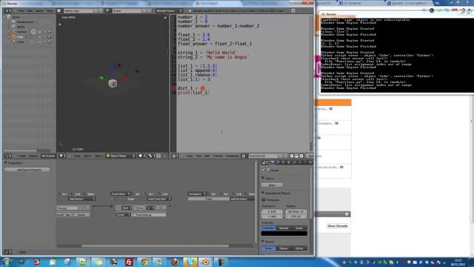Open the File menu
The image size is (474, 267).
pyautogui.click(x=21, y=10)
